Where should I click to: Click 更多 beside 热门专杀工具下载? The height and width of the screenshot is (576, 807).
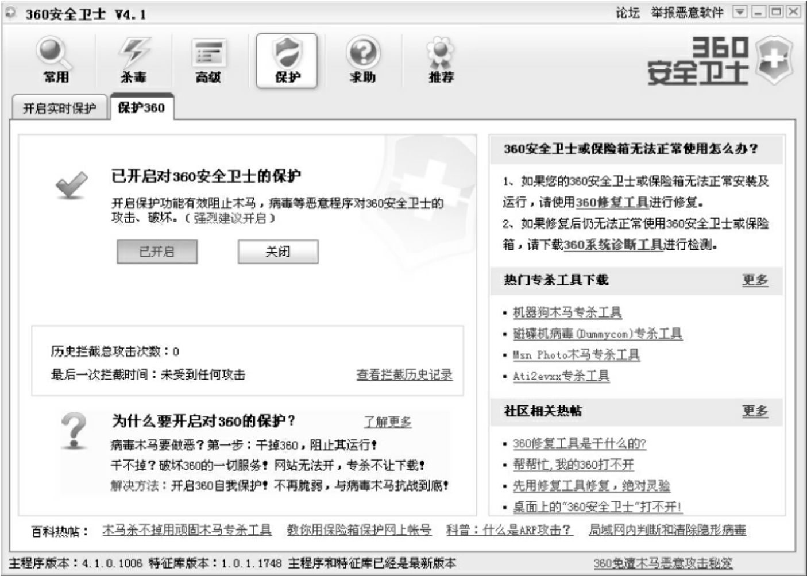(755, 280)
